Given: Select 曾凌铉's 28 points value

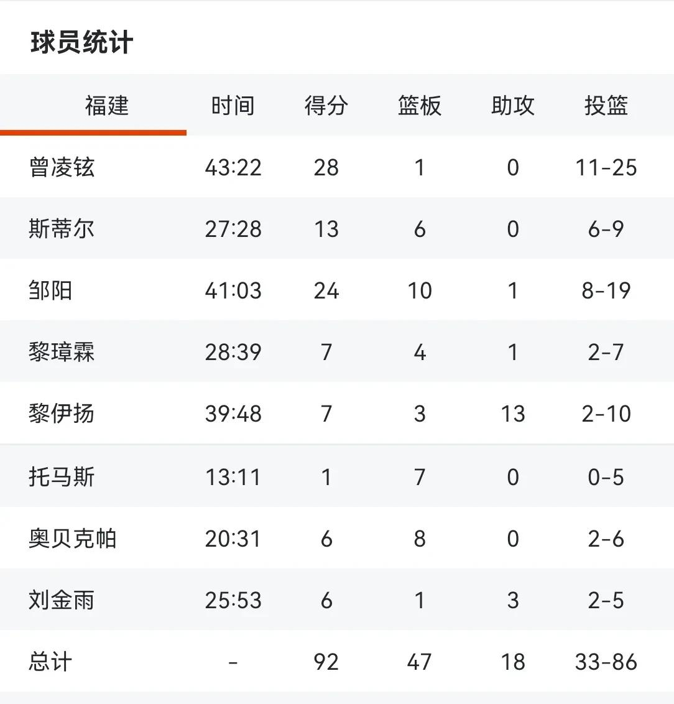Looking at the screenshot, I should (326, 167).
